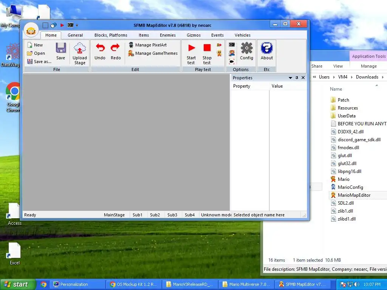Select Sub4 in status bar
This screenshot has height=290, width=387.
click(190, 215)
